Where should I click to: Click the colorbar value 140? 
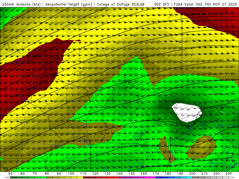pyautogui.click(x=119, y=174)
